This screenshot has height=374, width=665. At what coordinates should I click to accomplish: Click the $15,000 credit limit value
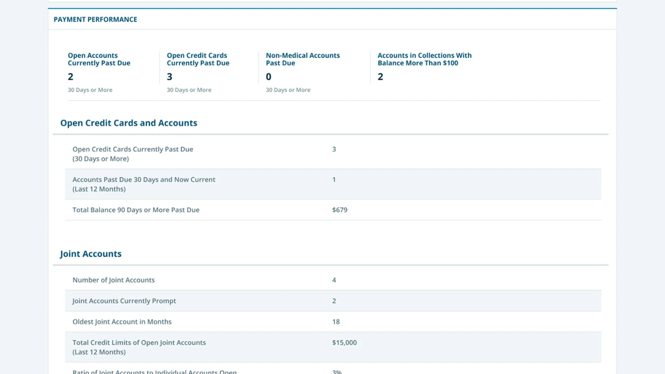[x=344, y=343]
